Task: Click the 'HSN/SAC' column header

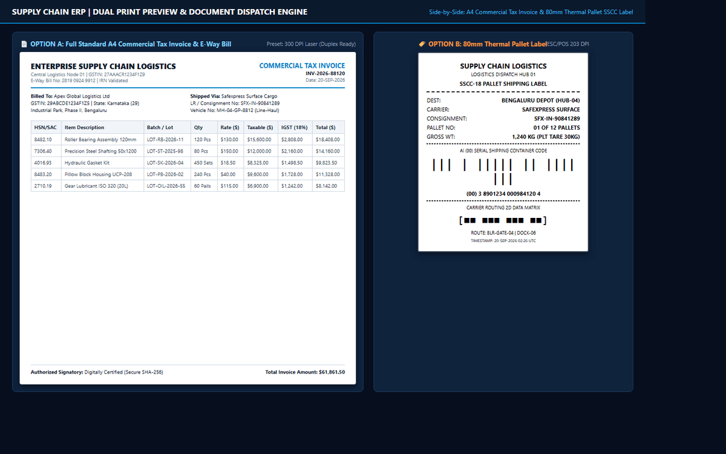Action: click(46, 127)
